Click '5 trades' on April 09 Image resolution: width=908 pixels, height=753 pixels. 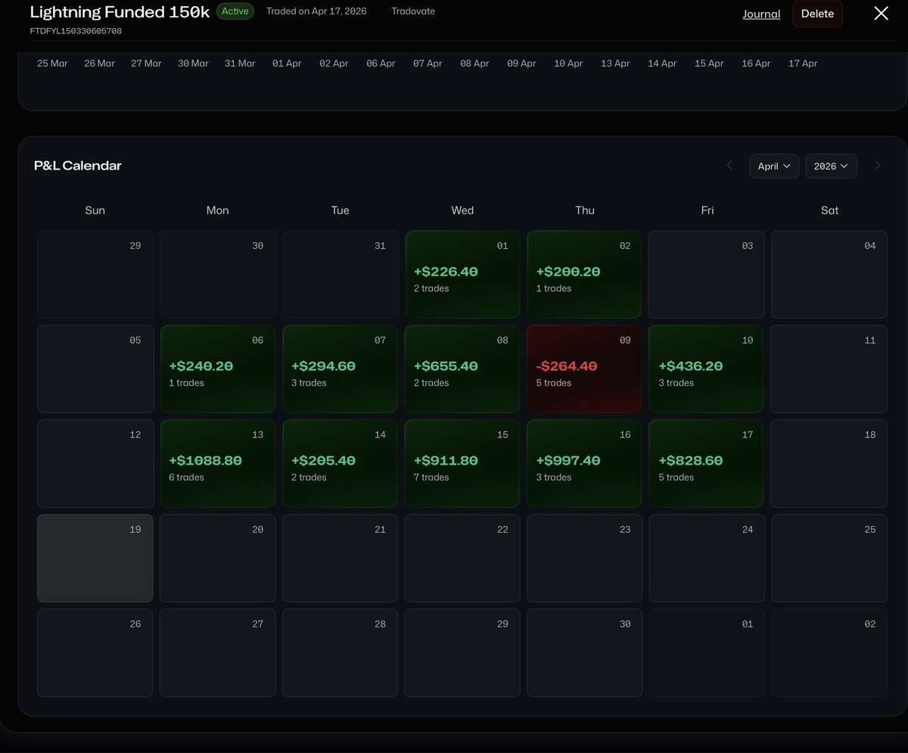pos(554,383)
